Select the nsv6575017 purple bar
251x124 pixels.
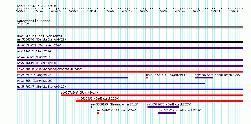(x=167, y=113)
